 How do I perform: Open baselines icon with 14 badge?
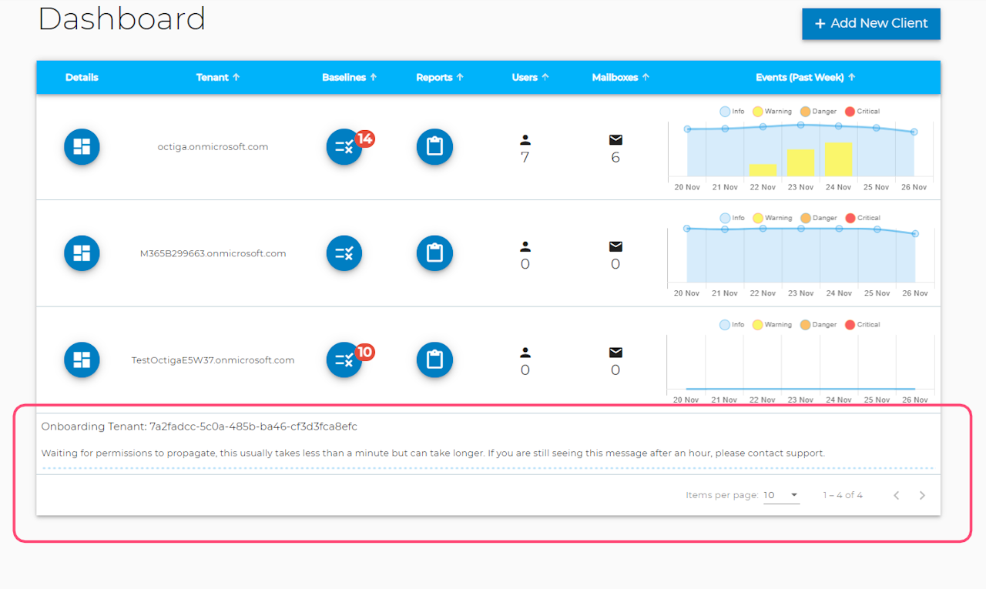(344, 146)
